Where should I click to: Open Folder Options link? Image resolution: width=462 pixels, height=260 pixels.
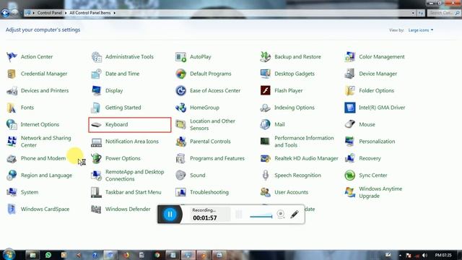(x=376, y=91)
